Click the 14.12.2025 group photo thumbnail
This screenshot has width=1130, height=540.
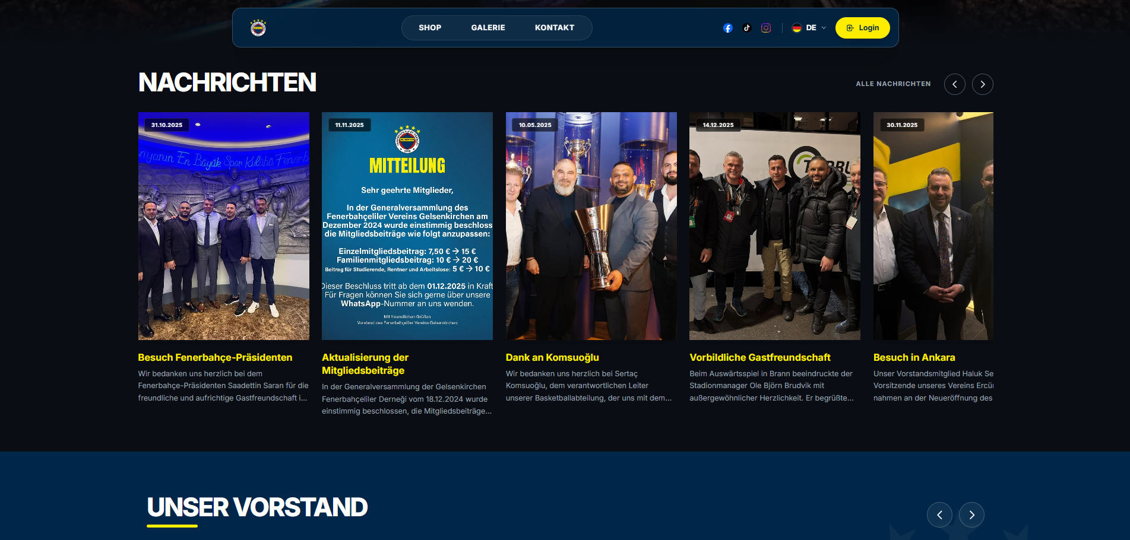tap(775, 226)
